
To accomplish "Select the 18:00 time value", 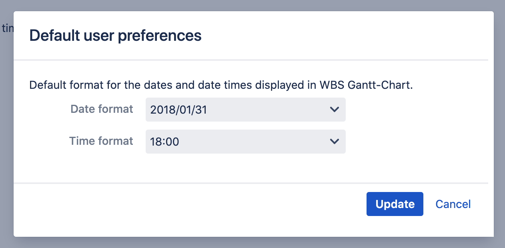I will point(164,142).
